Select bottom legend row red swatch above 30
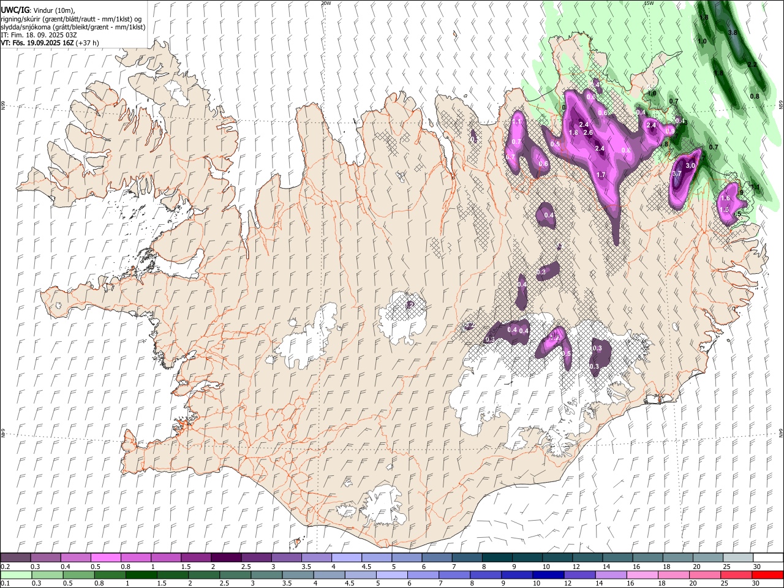 click(x=768, y=575)
